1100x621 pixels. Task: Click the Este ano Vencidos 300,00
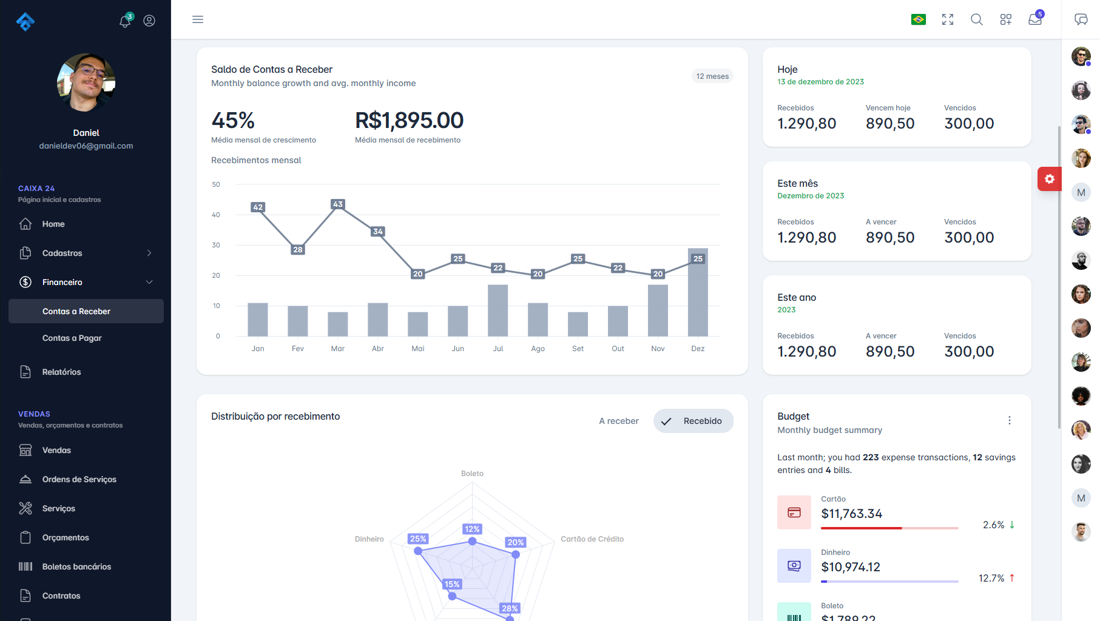coord(969,351)
